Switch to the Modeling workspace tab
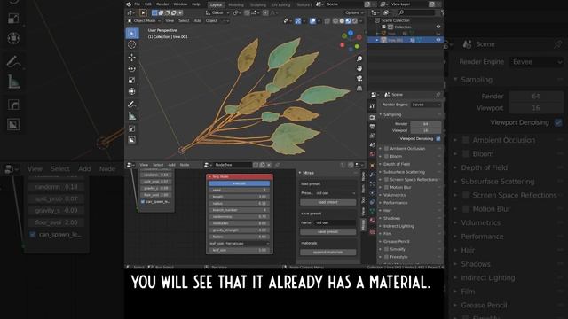This screenshot has width=568, height=319. 236,4
